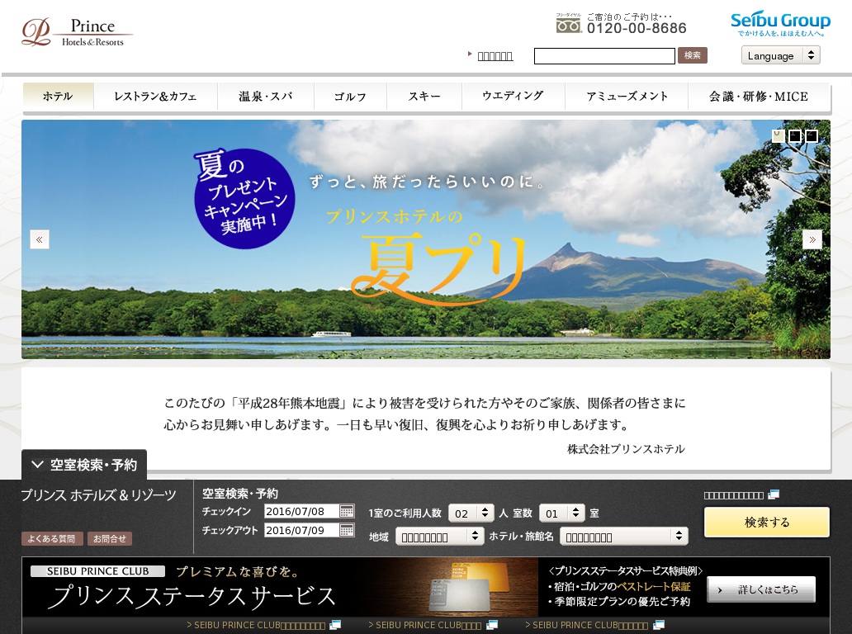
Task: Open the ホテル・旅館名 hotel name dropdown
Action: (624, 537)
